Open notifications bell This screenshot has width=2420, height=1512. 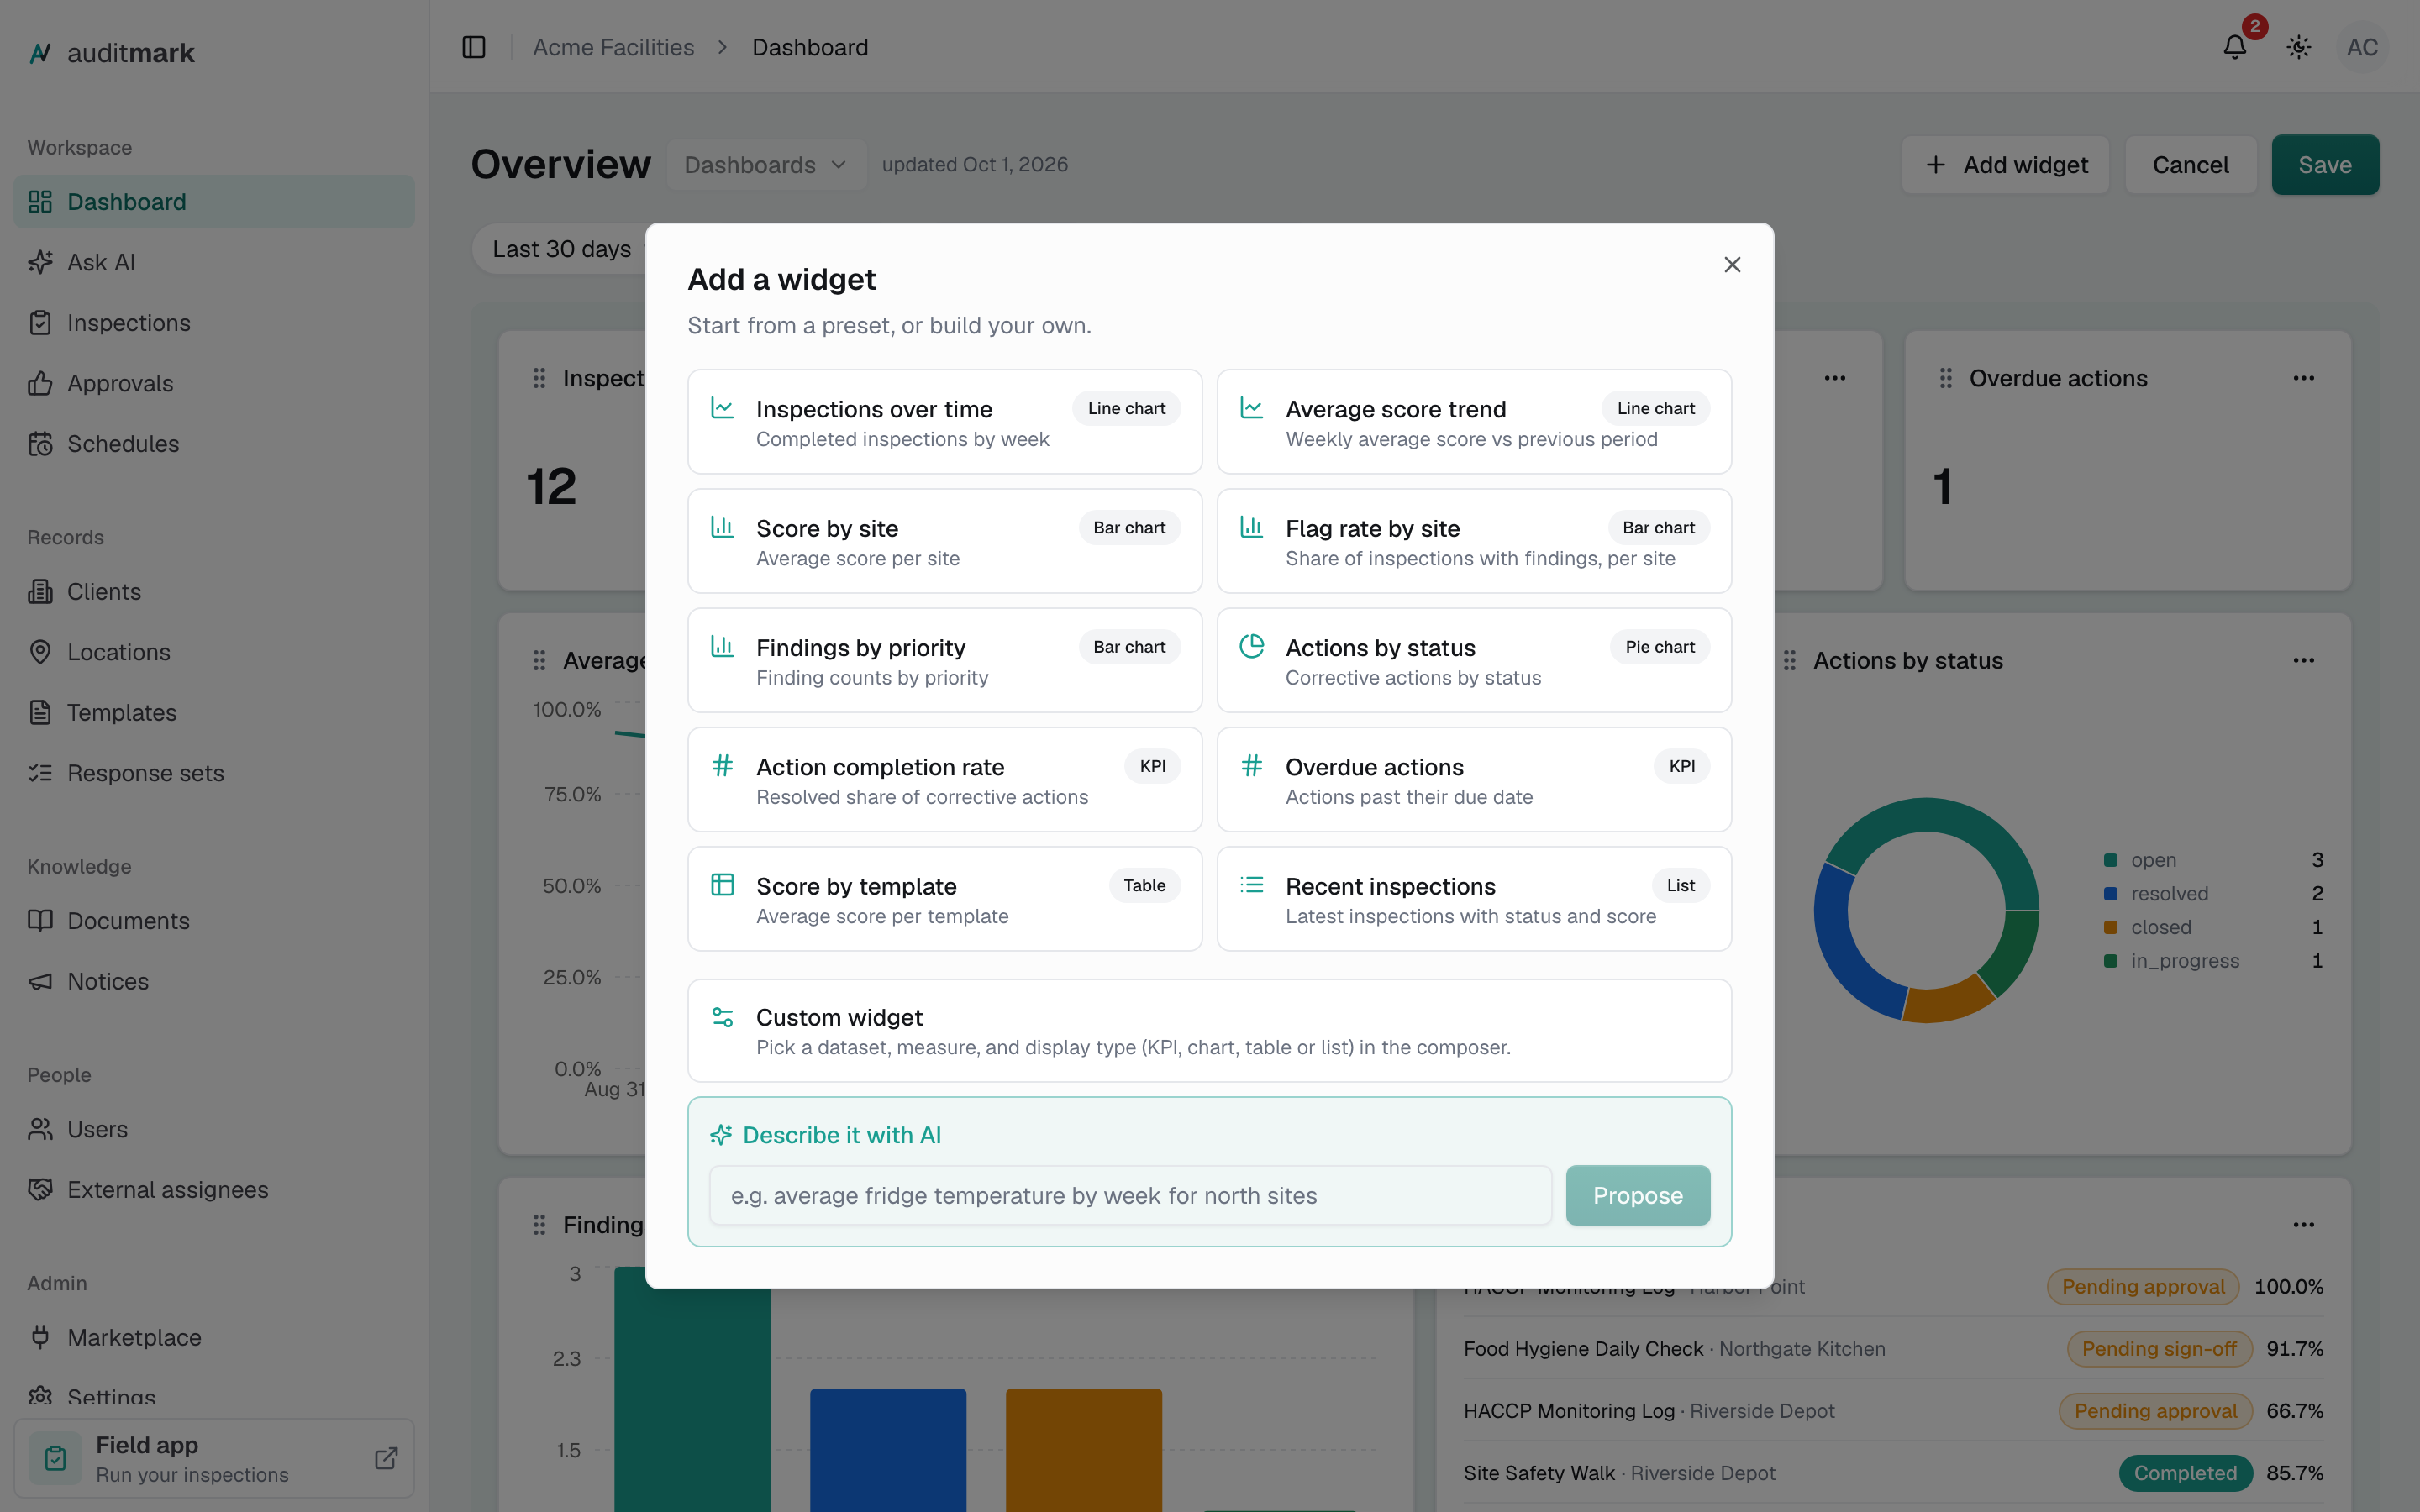(2235, 47)
